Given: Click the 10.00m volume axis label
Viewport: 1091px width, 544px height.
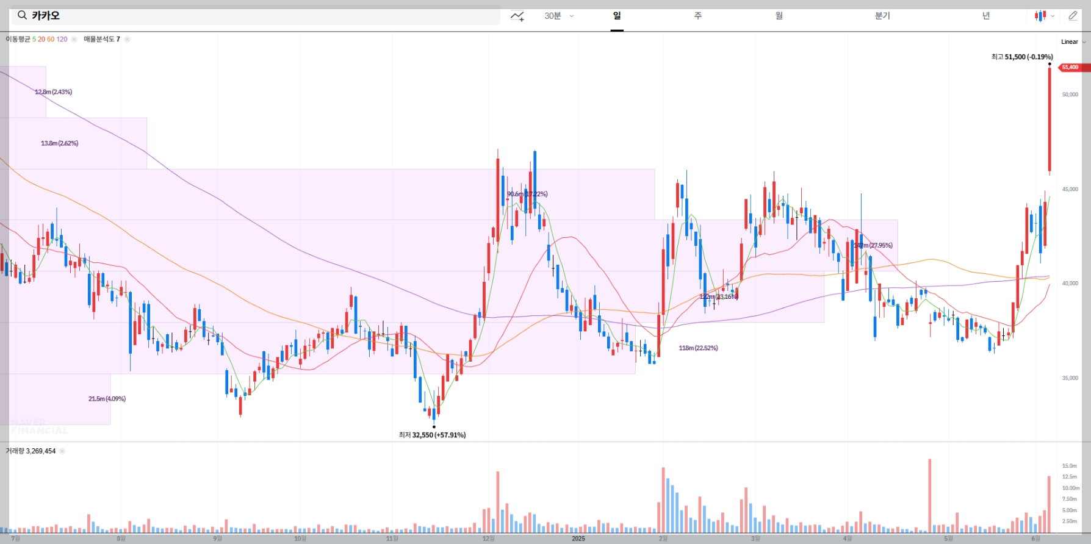Looking at the screenshot, I should pyautogui.click(x=1071, y=488).
